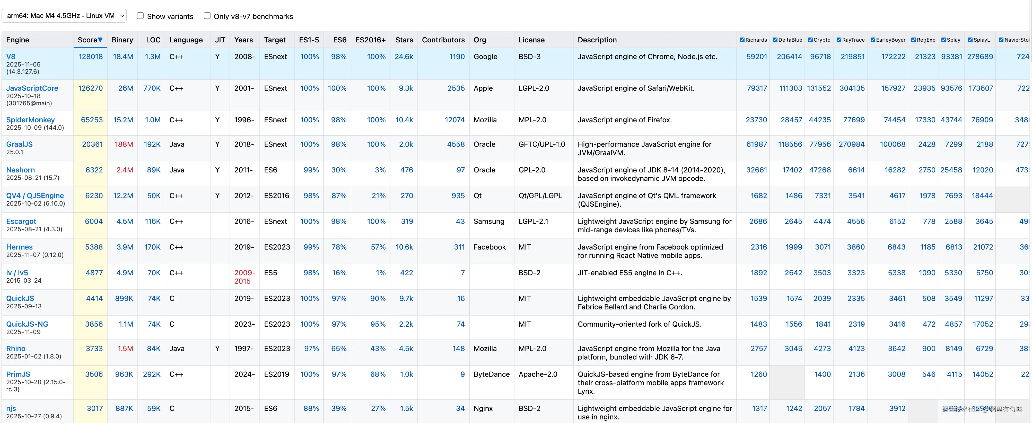The width and height of the screenshot is (1032, 423).
Task: Check Only v8-v7 benchmarks option
Action: pyautogui.click(x=207, y=16)
